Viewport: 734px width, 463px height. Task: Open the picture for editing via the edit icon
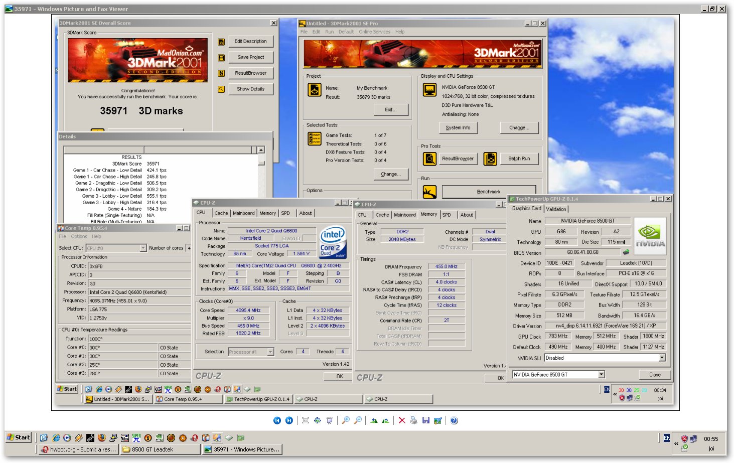click(437, 420)
